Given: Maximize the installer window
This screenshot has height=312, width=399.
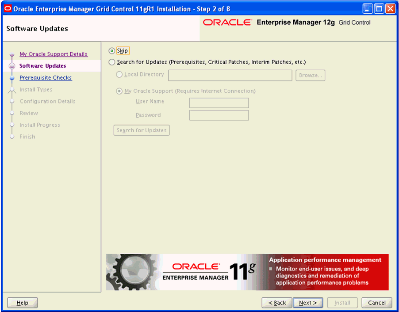Looking at the screenshot, I should pyautogui.click(x=379, y=9).
